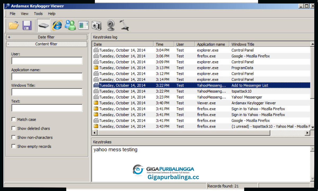Open microphone audio log icon
Viewport: 318px width, 191px height.
(x=124, y=25)
